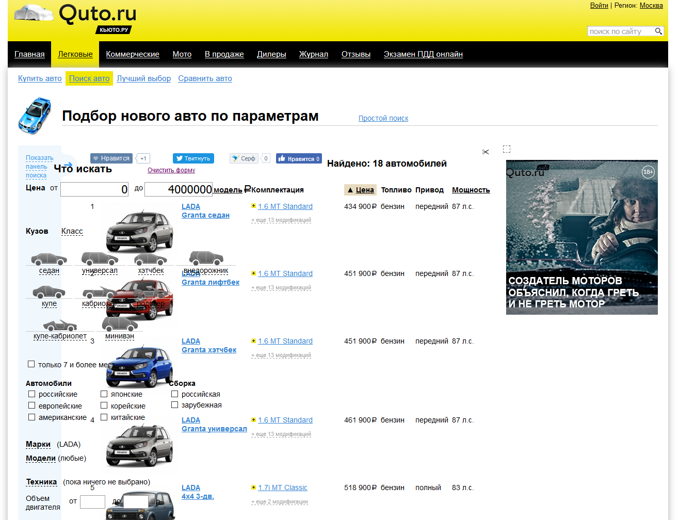
Task: Open the Дилеры menu item
Action: [271, 54]
